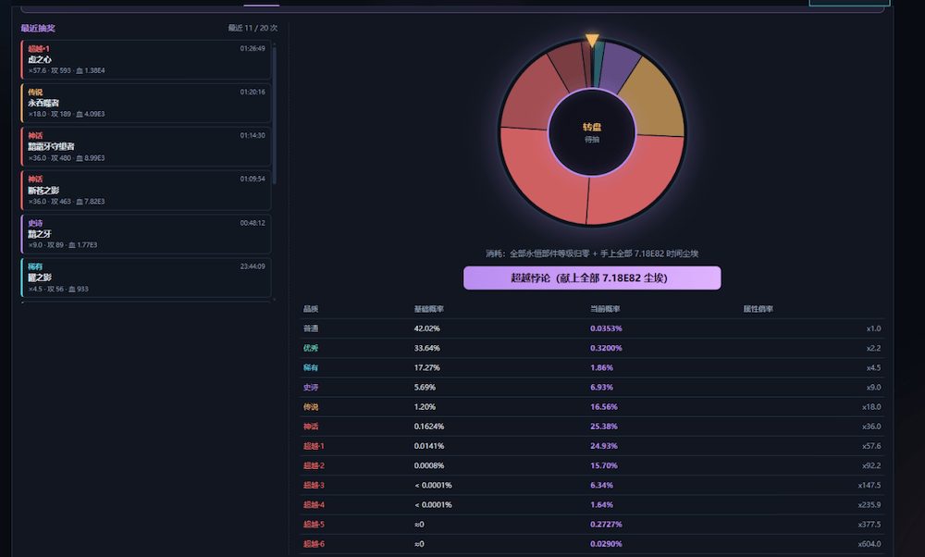The height and width of the screenshot is (557, 925).
Task: Click the 属性倍率 column header
Action: click(758, 309)
